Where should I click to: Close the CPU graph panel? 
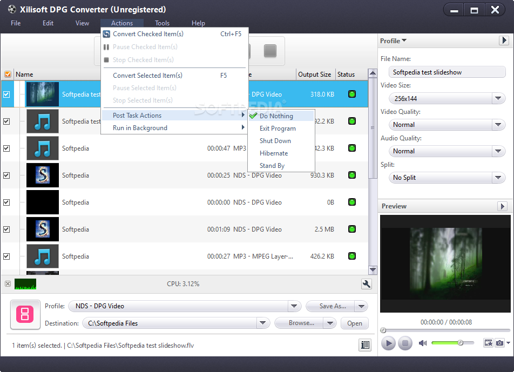[8, 284]
